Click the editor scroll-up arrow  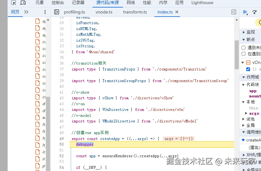(237, 20)
